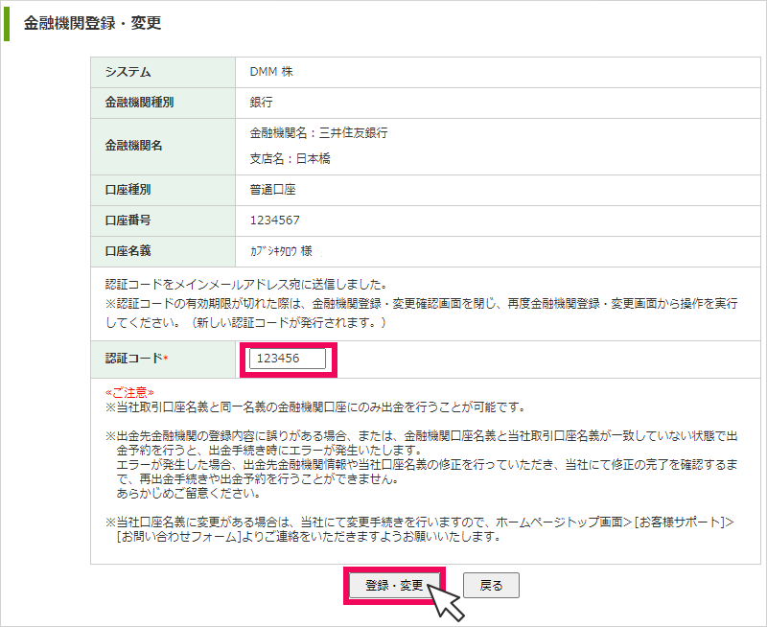Select the account holder name ending in 様

(280, 251)
